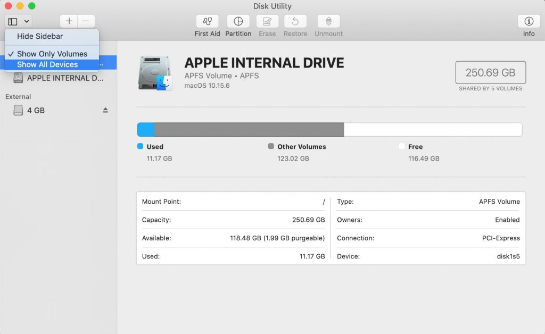Click the Restore toolbar icon
The height and width of the screenshot is (334, 545).
pos(295,21)
